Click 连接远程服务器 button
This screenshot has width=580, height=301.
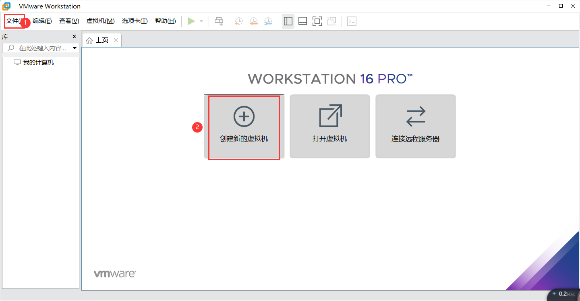(415, 126)
